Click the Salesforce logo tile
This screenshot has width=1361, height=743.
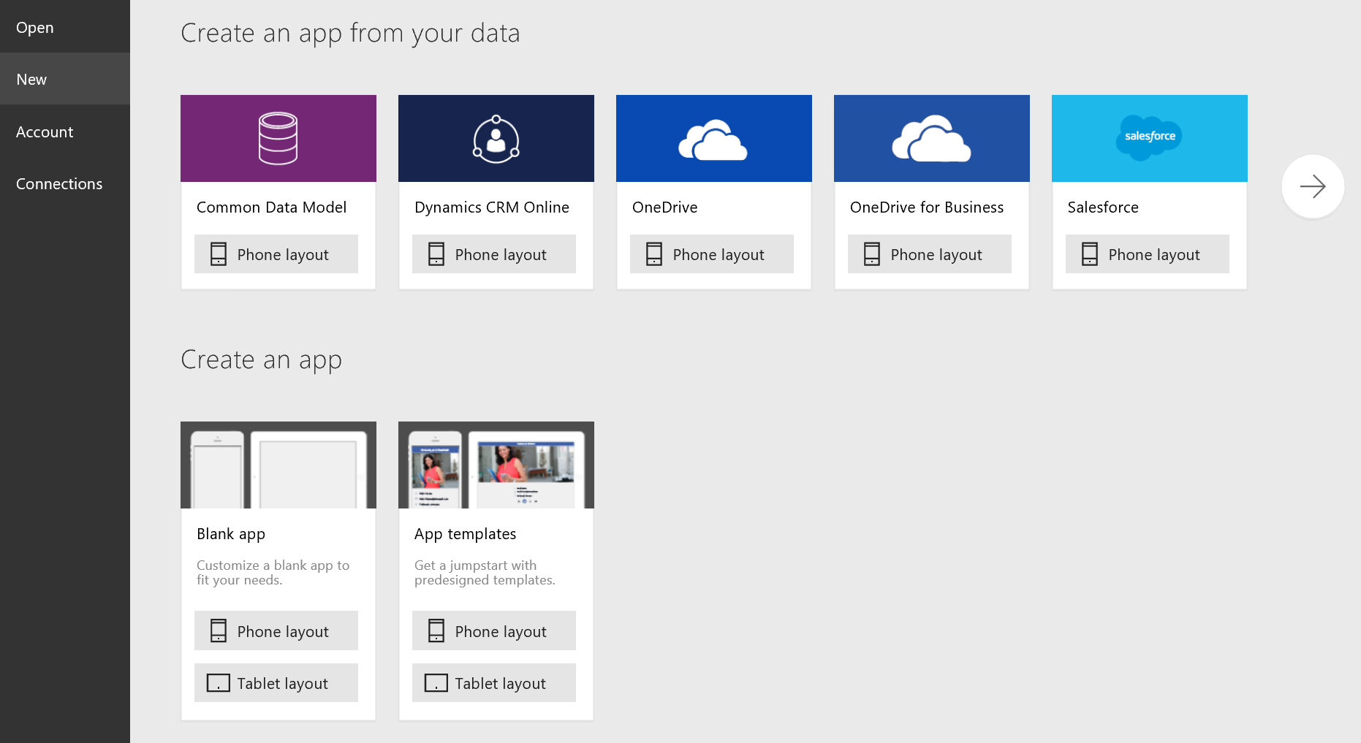[1150, 138]
